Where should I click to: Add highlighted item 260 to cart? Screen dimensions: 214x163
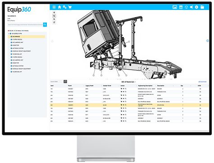coord(121,105)
